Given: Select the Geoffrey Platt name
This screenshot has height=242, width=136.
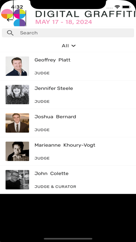Looking at the screenshot, I should pos(52,60).
